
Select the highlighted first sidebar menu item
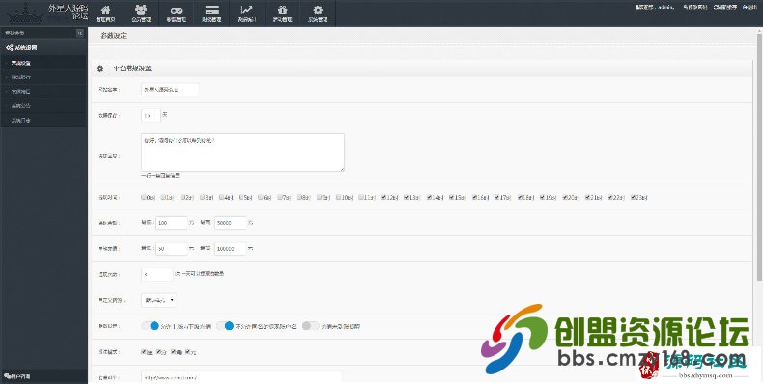(43, 63)
